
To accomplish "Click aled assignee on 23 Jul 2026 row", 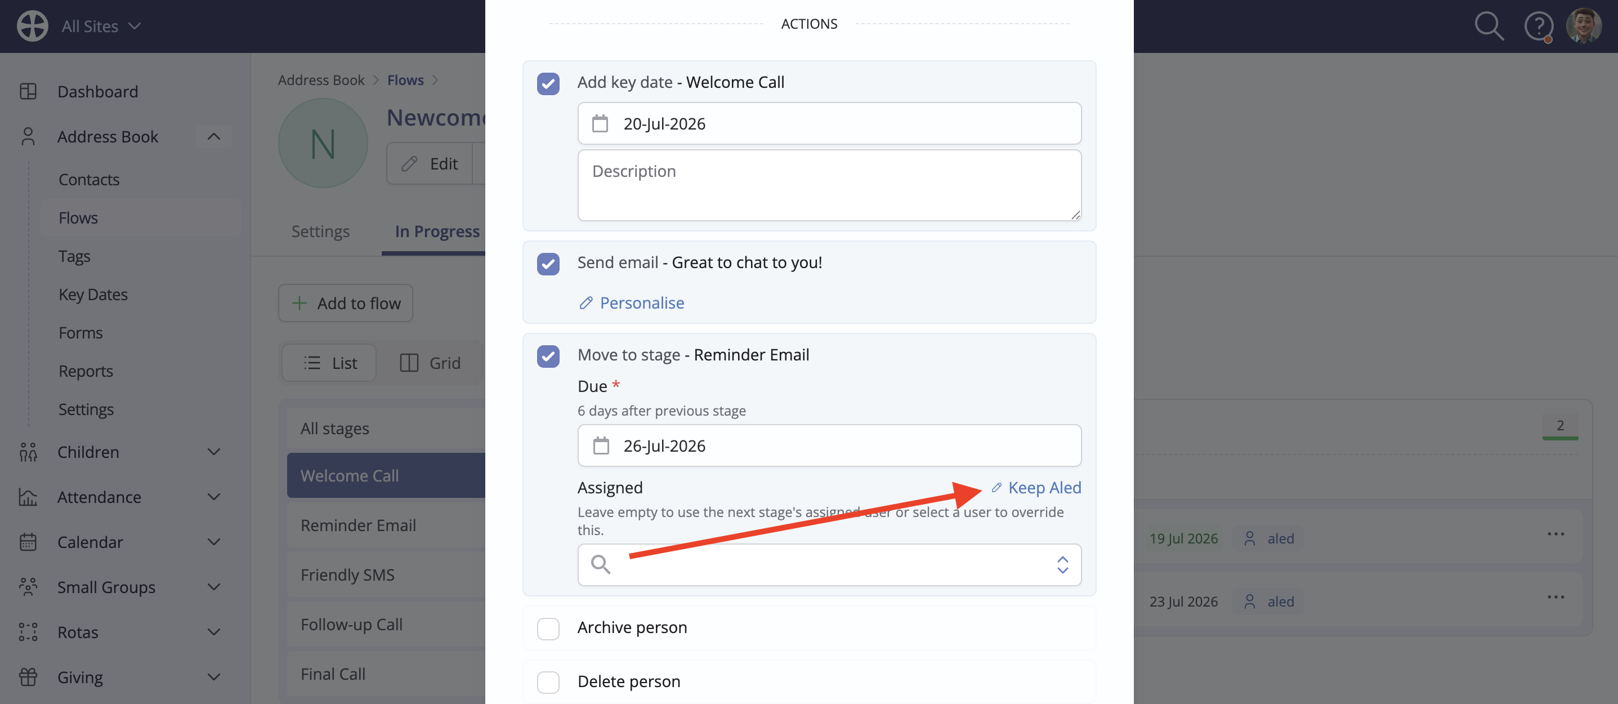I will click(1268, 601).
